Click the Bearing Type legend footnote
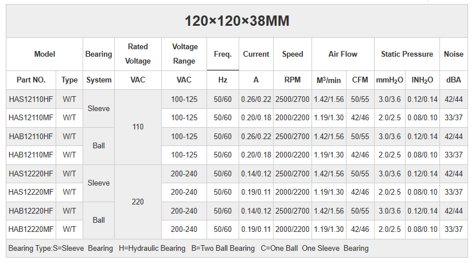 pos(188,249)
